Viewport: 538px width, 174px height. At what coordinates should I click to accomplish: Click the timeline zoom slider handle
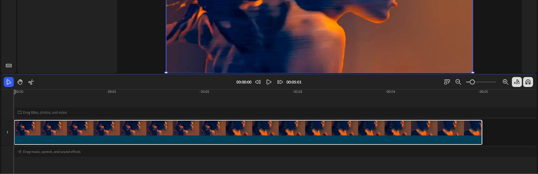pos(472,82)
